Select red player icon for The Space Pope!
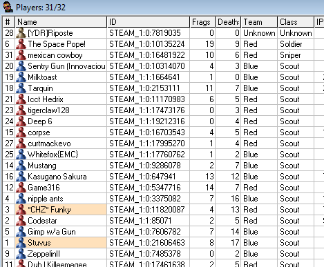This screenshot has height=267, width=324. (21, 44)
